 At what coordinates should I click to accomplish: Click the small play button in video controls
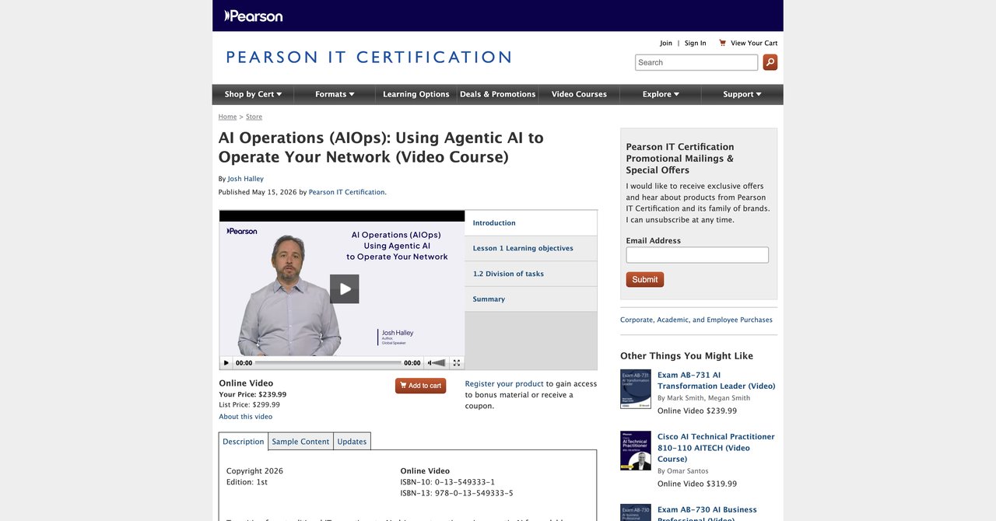[x=226, y=362]
